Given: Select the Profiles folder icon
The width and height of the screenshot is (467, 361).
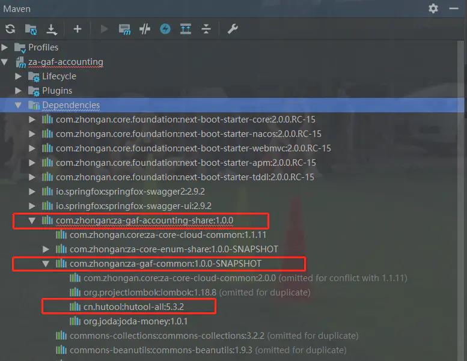Looking at the screenshot, I should click(x=20, y=47).
